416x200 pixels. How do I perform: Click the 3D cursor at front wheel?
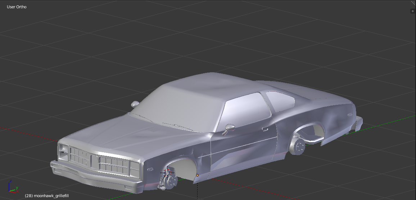pyautogui.click(x=167, y=173)
